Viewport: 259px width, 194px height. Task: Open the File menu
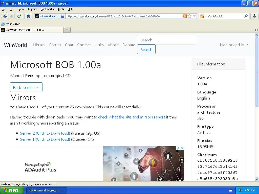click(x=4, y=9)
